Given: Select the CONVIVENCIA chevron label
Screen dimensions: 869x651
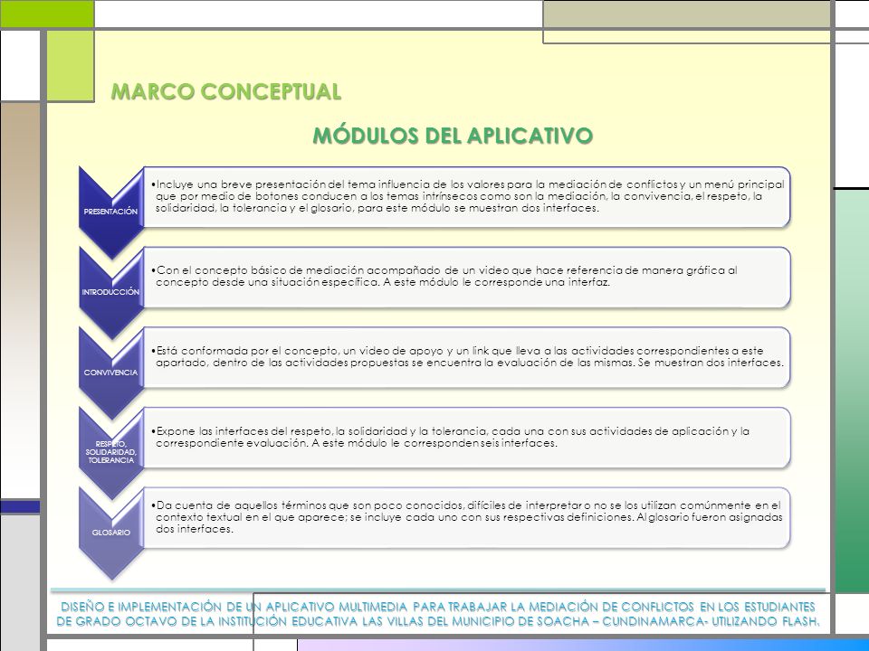Looking at the screenshot, I should (110, 373).
